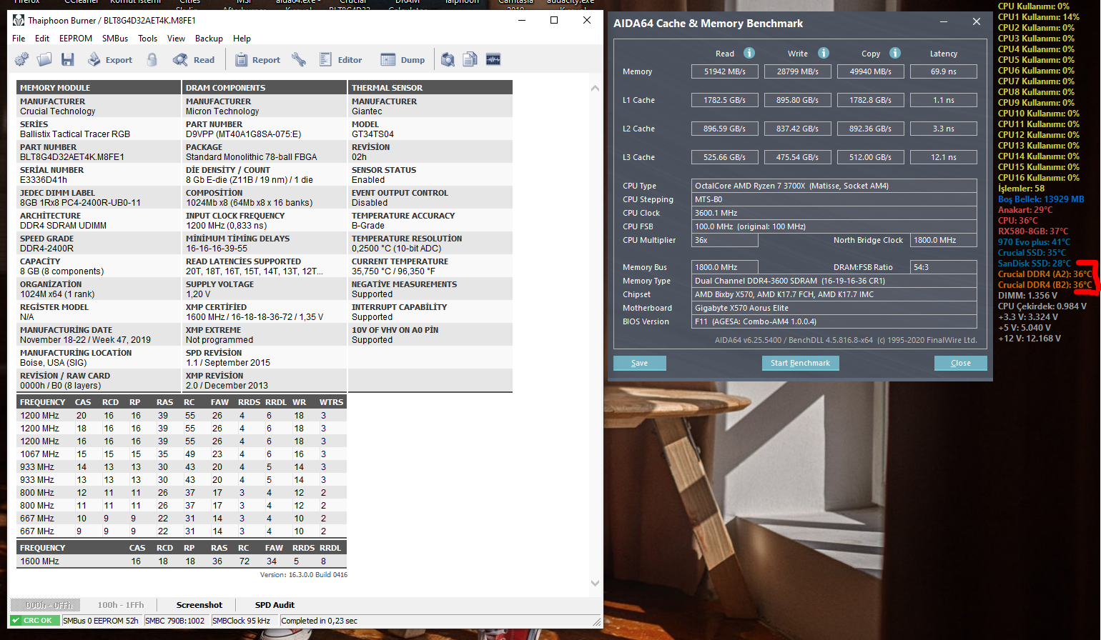Viewport: 1101px width, 640px height.
Task: Click the settings gears icon in Thaiphoon toolbar
Action: click(21, 60)
